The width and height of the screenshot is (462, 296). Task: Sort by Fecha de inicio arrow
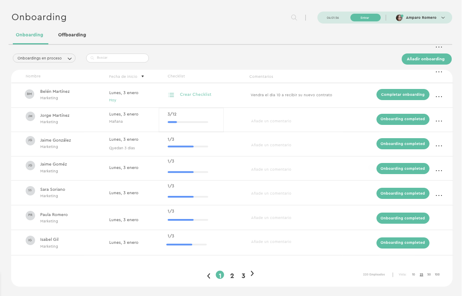142,77
